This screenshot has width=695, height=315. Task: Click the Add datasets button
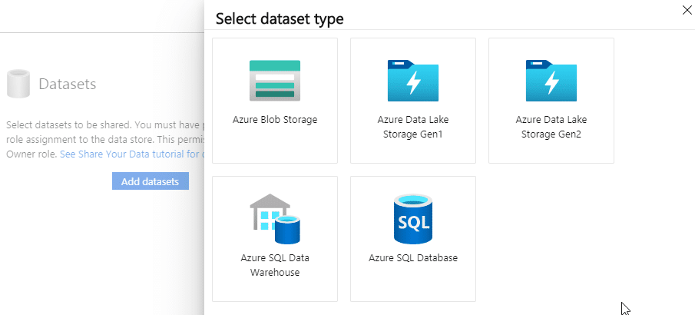(151, 181)
